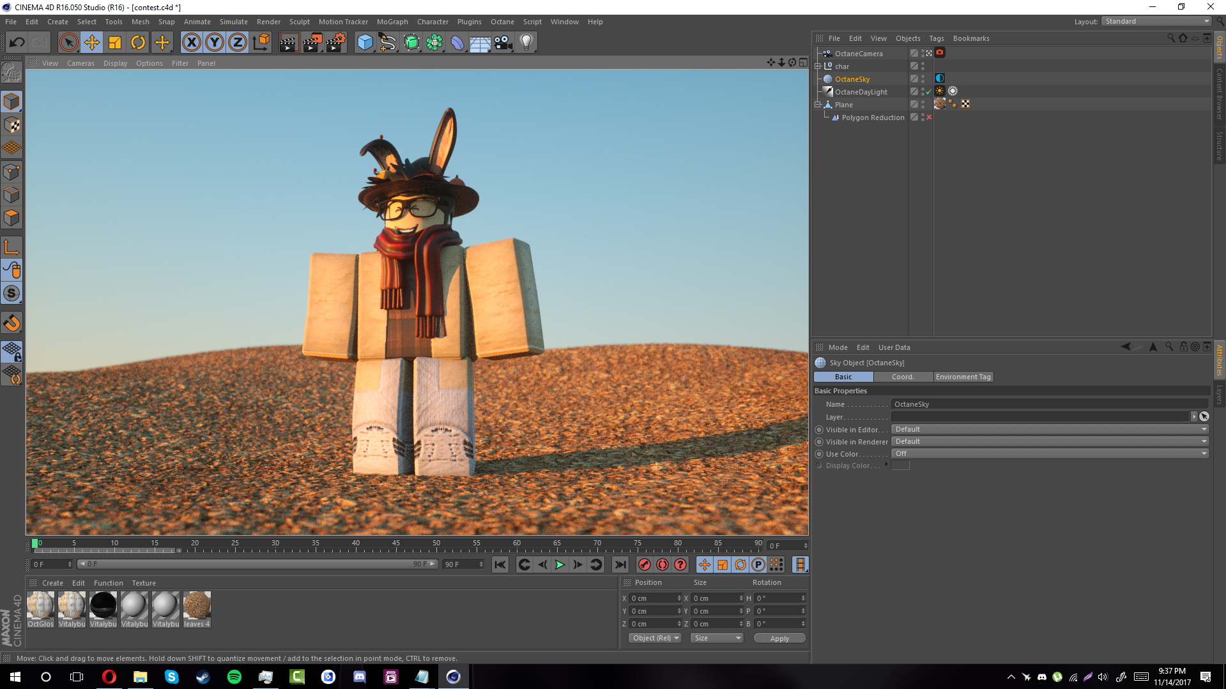Open the deformer tool group
Viewport: 1226px width, 689px height.
(x=457, y=43)
